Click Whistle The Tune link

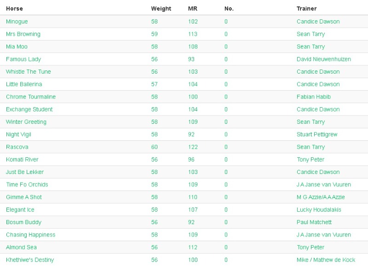pos(29,72)
